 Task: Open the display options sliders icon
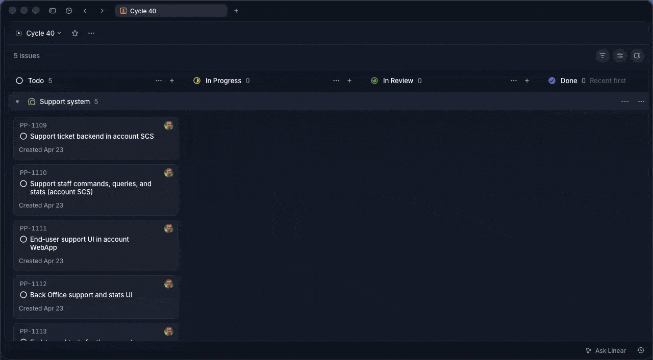[x=620, y=56]
